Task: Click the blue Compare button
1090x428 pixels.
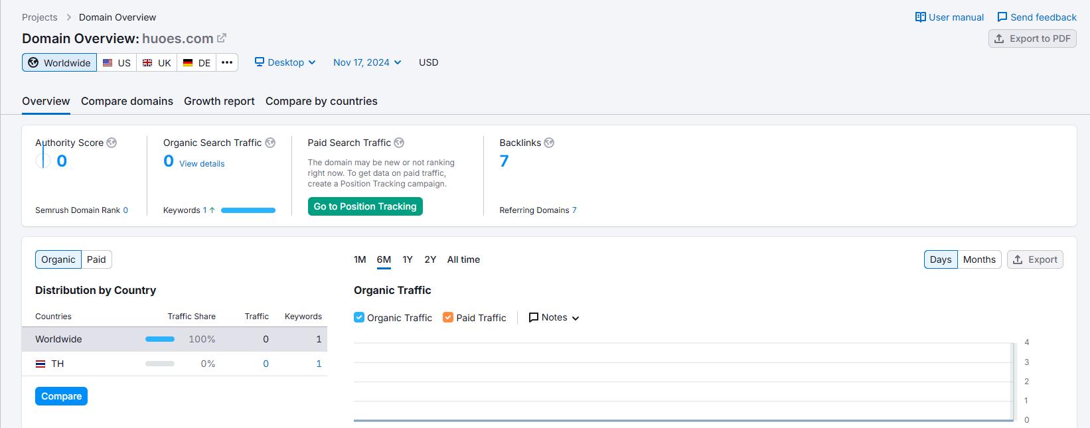Action: pyautogui.click(x=61, y=396)
